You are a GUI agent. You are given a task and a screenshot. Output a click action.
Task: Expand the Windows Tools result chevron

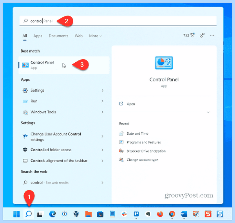click(x=103, y=112)
